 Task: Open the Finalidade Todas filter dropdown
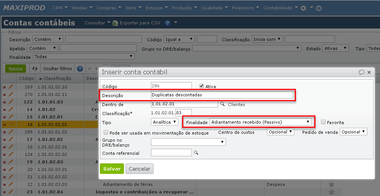84,57
